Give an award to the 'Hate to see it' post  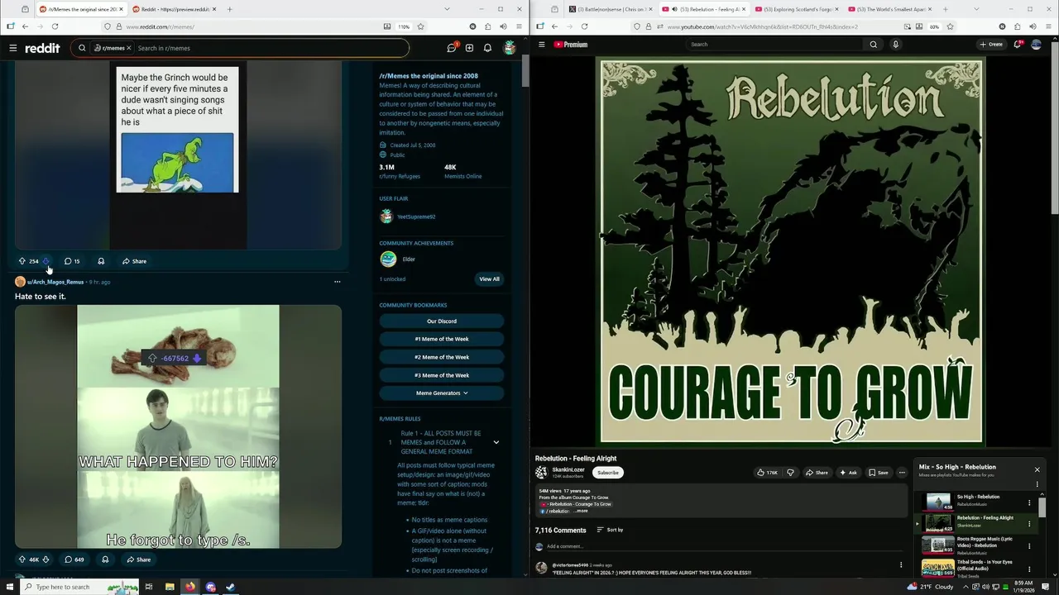pos(105,559)
